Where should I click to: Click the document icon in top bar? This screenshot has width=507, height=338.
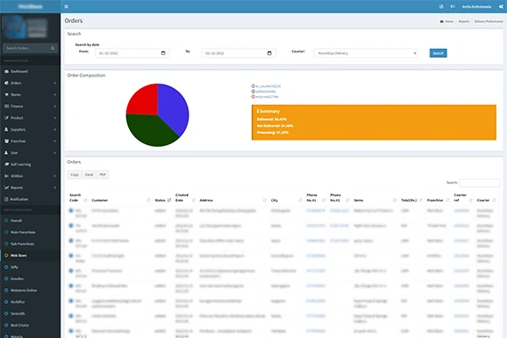(x=441, y=6)
